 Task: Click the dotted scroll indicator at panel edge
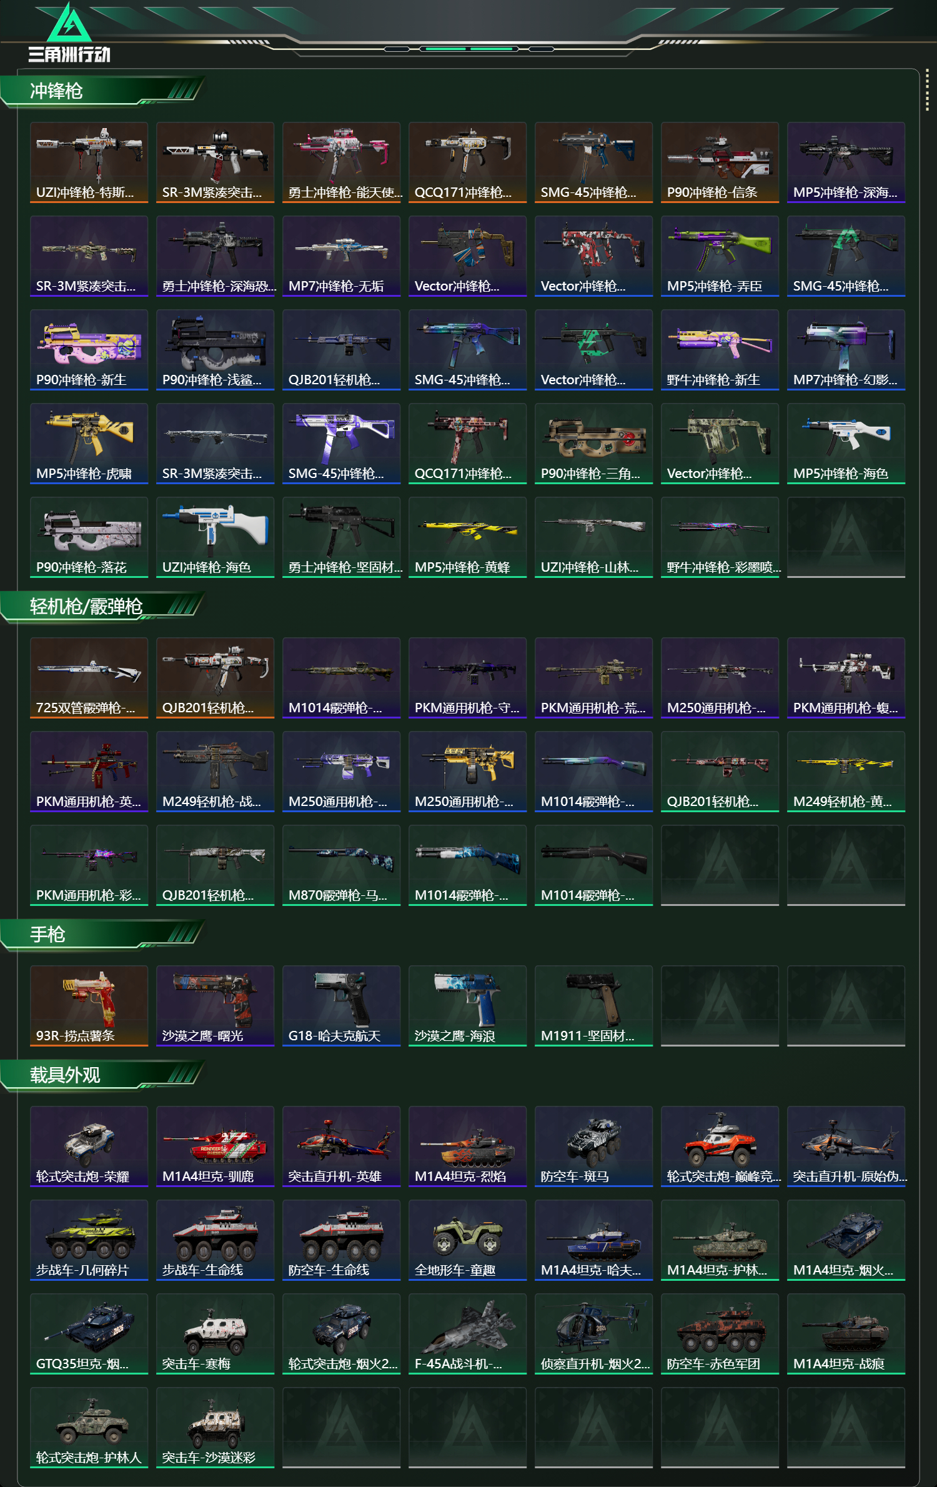click(x=927, y=90)
